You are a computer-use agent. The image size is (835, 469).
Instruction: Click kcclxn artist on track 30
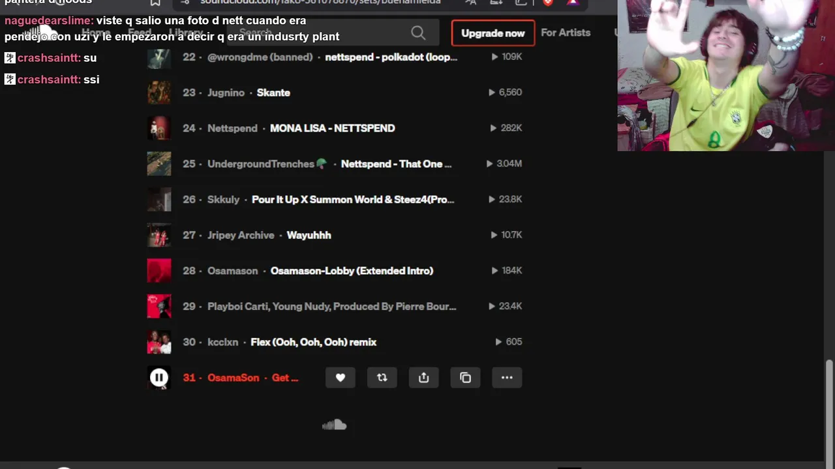(223, 342)
